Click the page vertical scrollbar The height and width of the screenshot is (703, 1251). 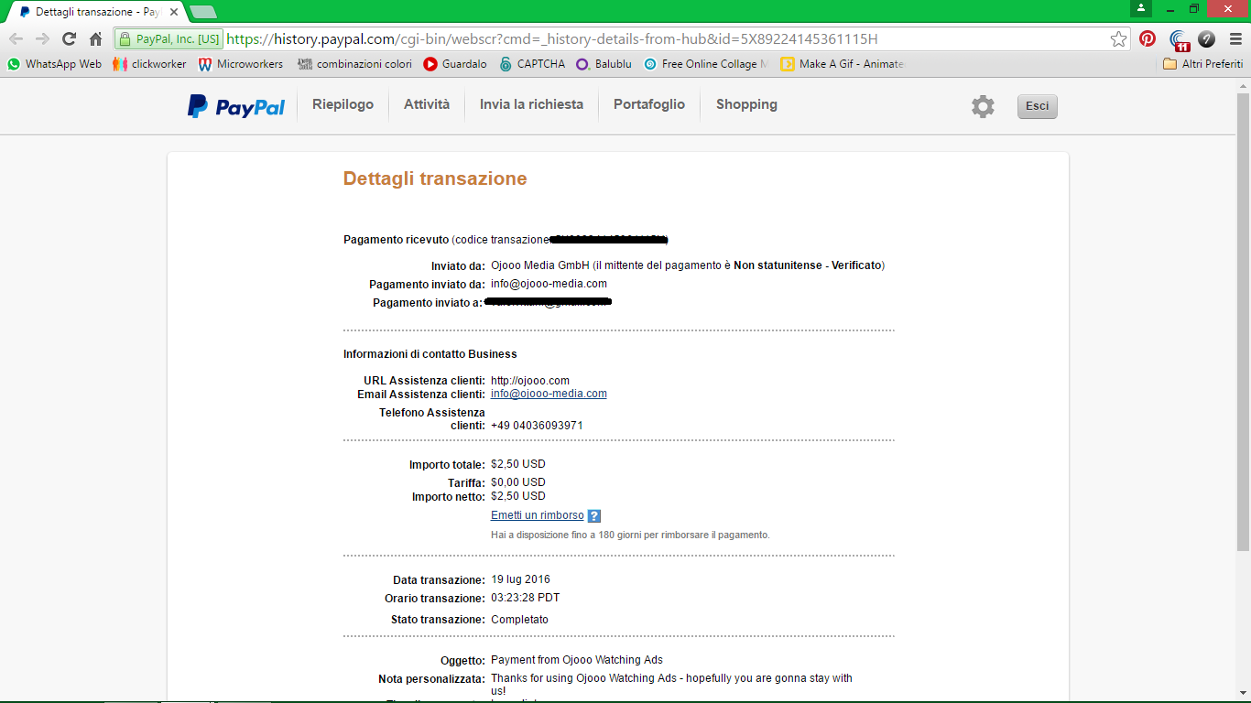tap(1243, 320)
